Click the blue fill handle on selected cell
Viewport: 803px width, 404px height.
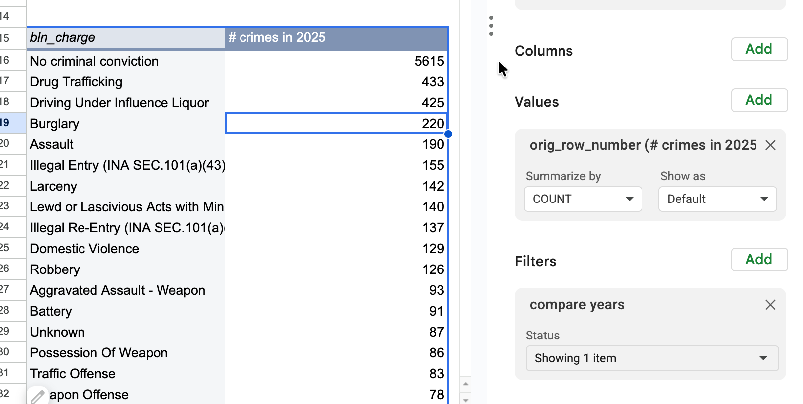[x=448, y=134]
